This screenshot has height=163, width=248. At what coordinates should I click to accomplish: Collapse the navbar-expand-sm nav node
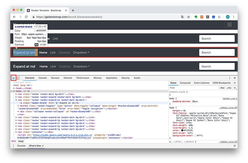[16, 100]
